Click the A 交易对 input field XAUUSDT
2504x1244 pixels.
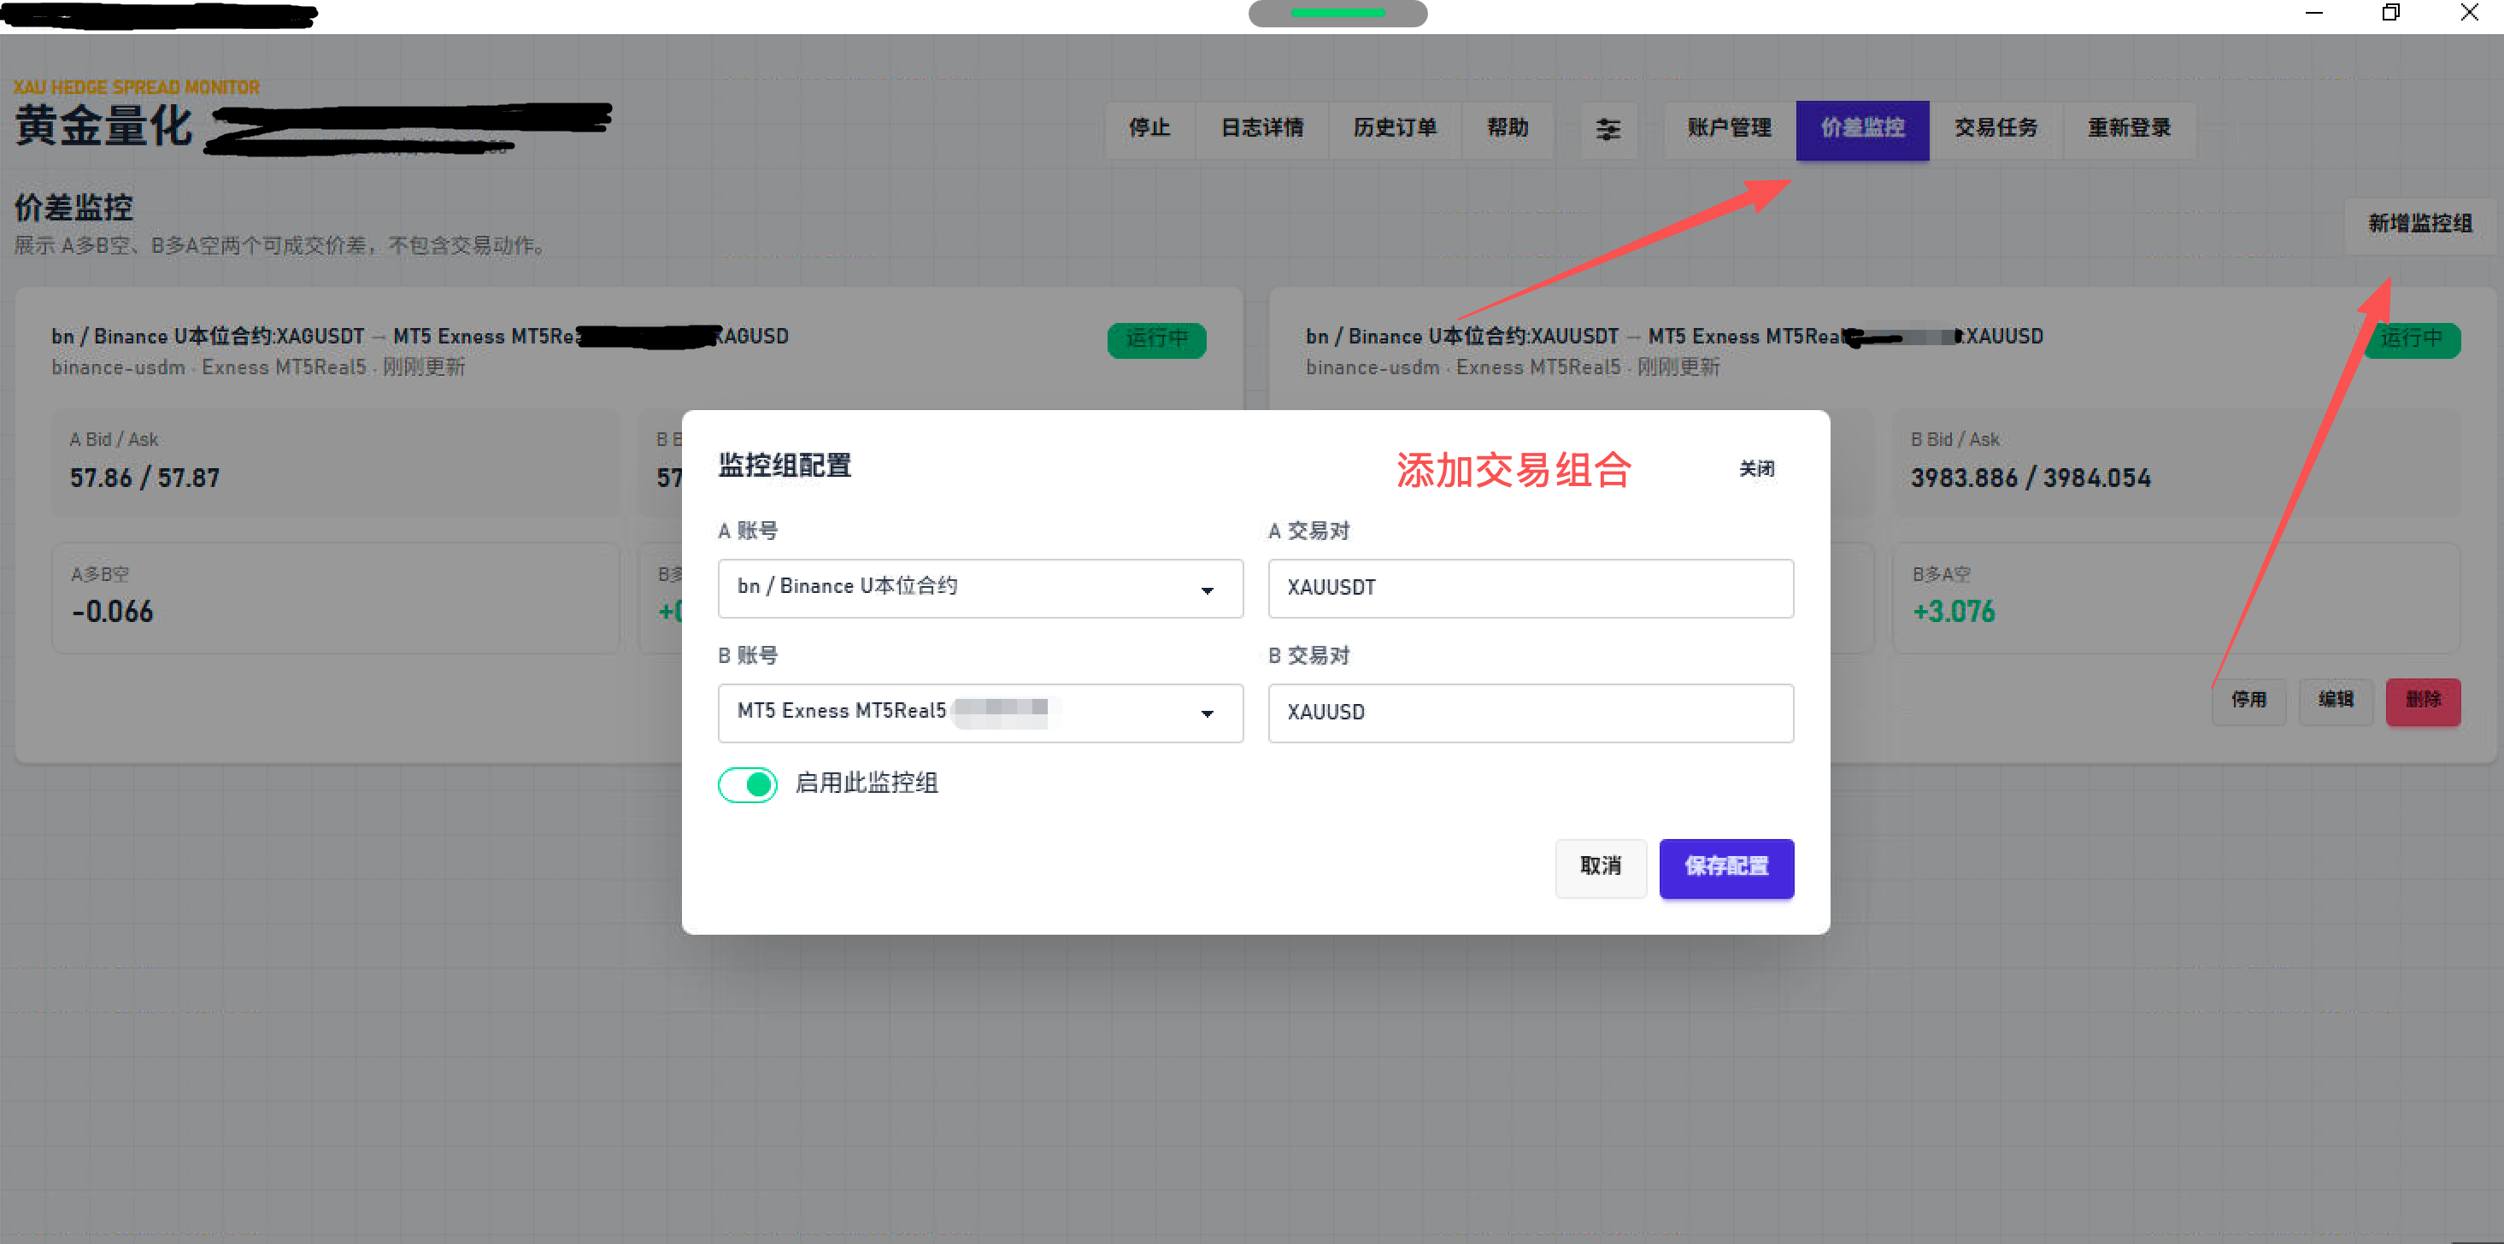[x=1530, y=588]
